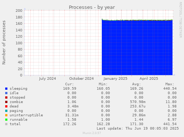
Task: Click sleeping average value 169.26
Action: point(137,89)
